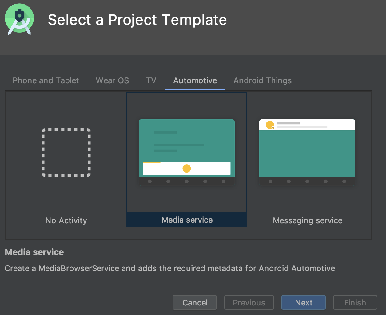Click the Media service description text
This screenshot has height=315, width=386.
169,268
